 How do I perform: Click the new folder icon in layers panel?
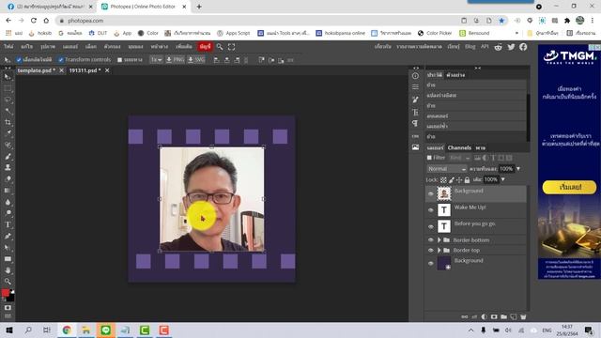(x=503, y=317)
